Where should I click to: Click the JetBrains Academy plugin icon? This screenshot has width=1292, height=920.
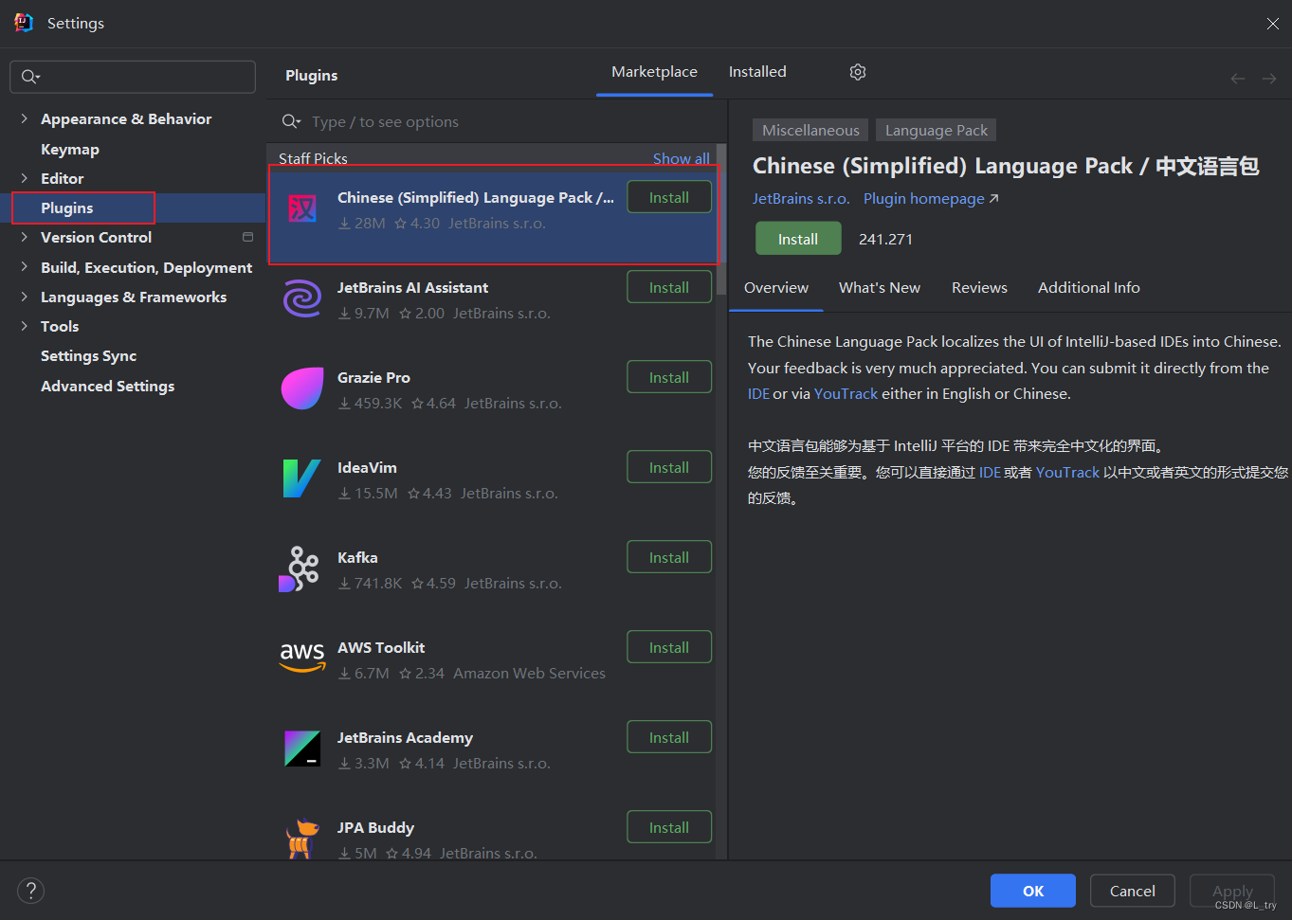pos(302,749)
